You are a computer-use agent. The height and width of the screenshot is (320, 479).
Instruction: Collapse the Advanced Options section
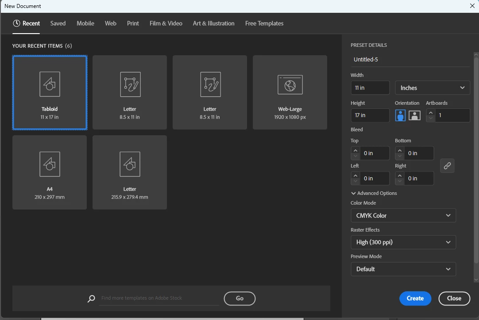click(x=374, y=193)
